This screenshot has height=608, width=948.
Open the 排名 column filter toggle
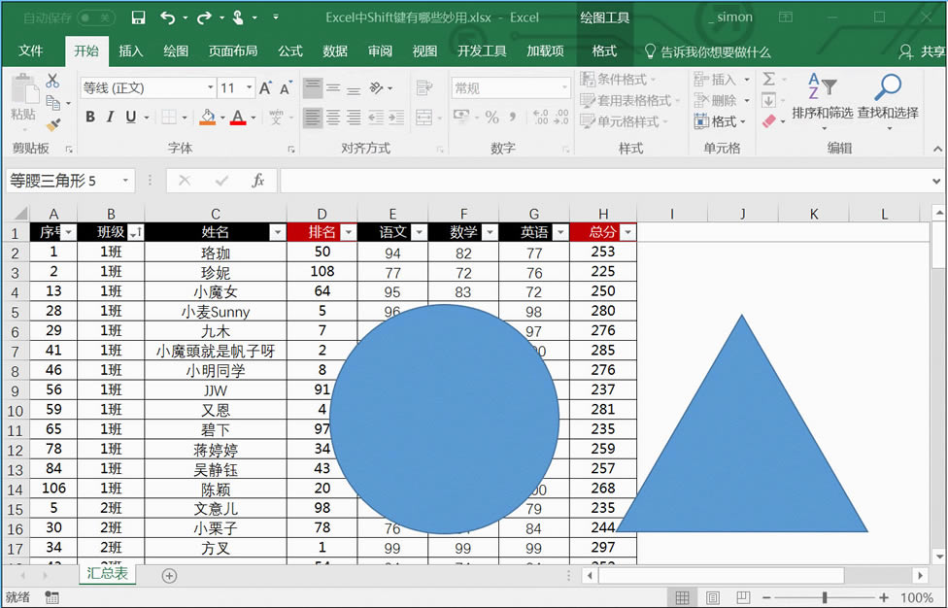348,234
